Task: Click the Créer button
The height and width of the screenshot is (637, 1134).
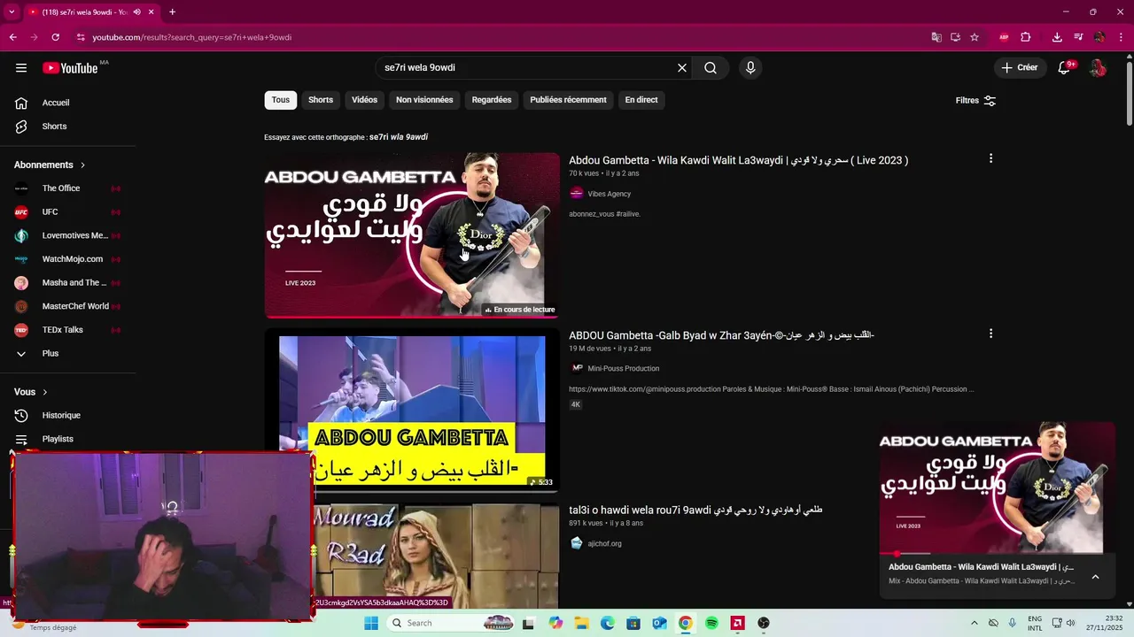Action: pyautogui.click(x=1019, y=68)
